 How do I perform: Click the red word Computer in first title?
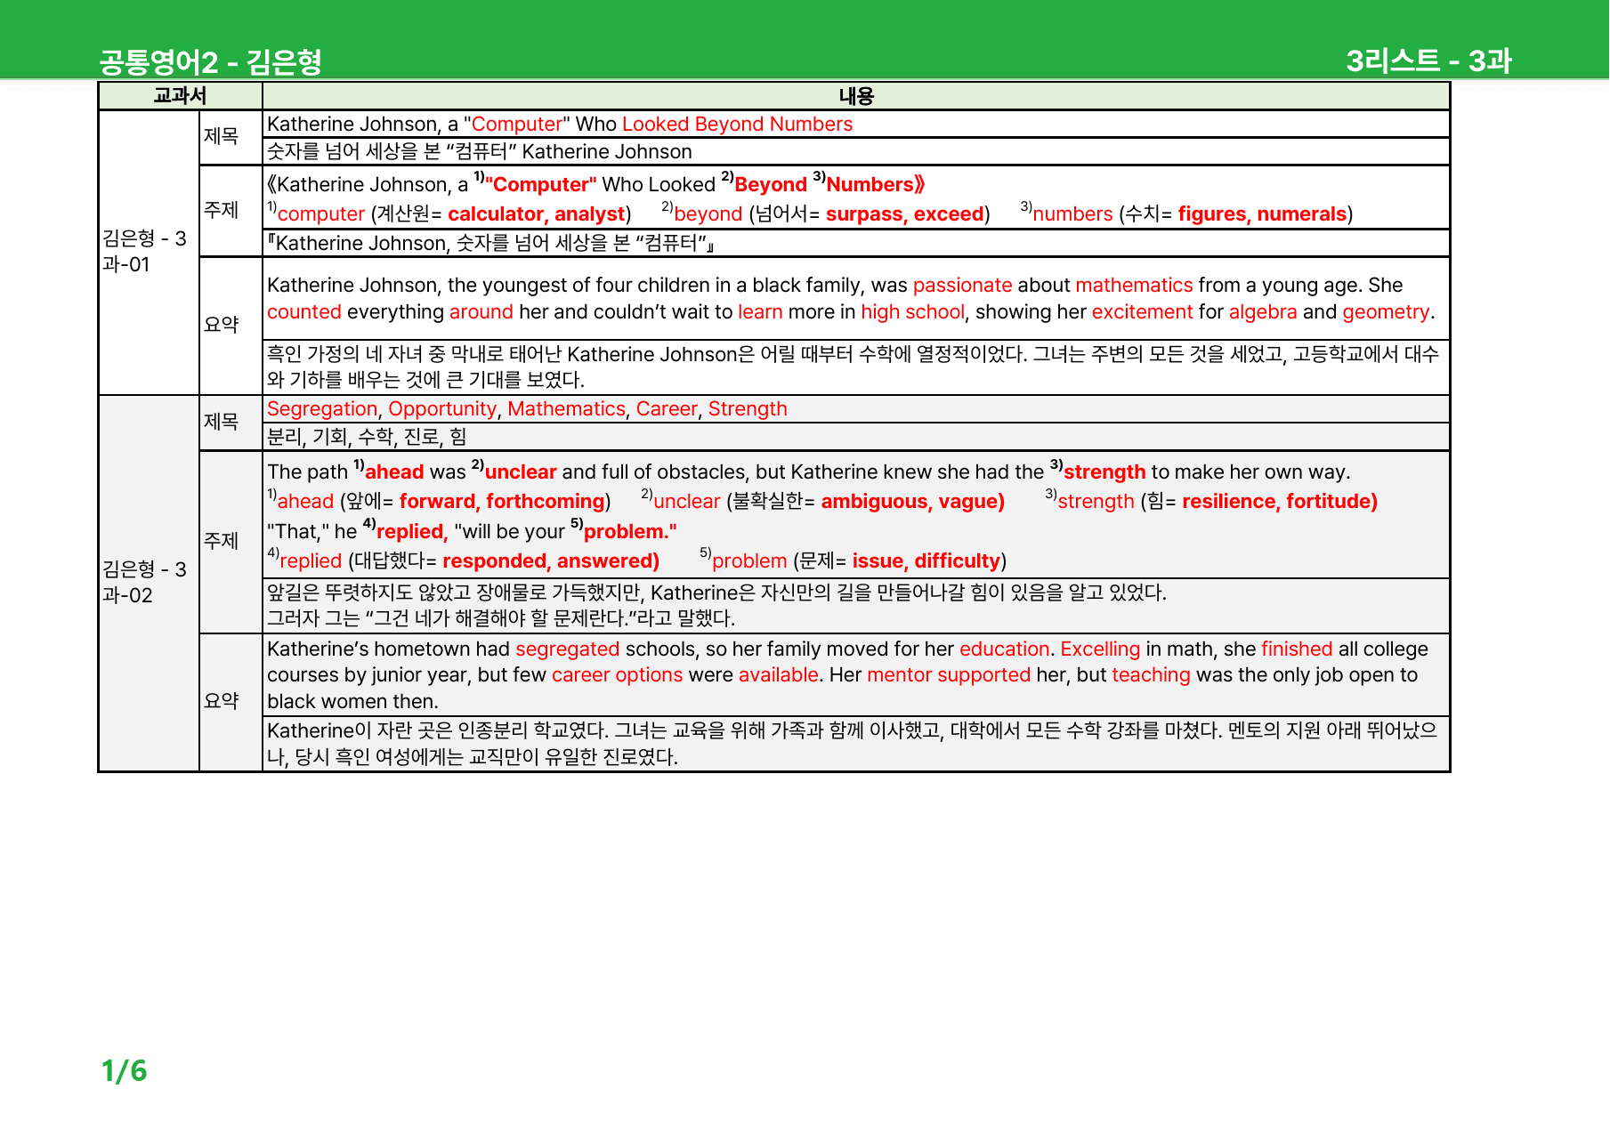click(x=517, y=125)
